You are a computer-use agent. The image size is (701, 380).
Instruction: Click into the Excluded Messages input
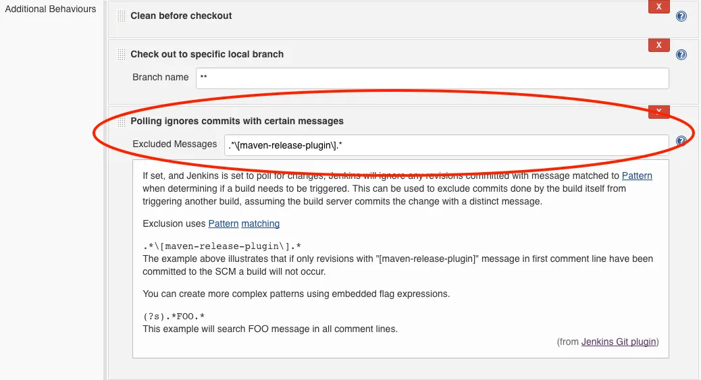coord(446,144)
